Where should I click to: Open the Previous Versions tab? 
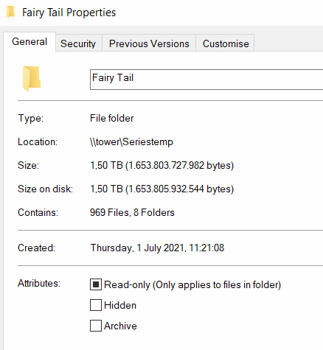click(x=149, y=43)
